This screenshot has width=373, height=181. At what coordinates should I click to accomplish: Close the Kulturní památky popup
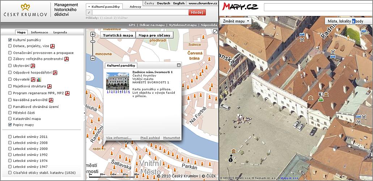(179, 65)
